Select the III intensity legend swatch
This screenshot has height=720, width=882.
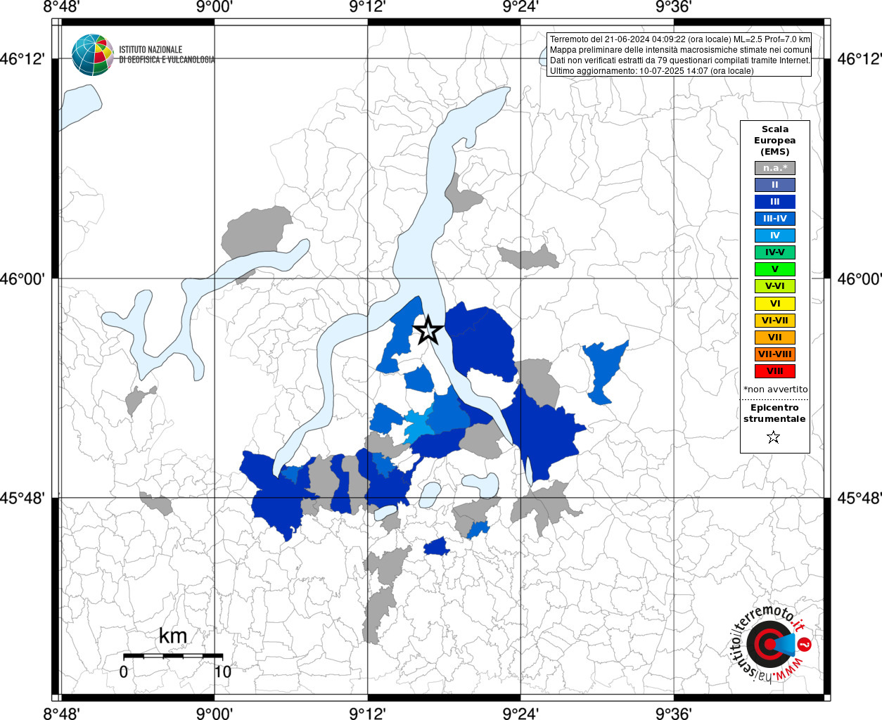[x=774, y=202]
